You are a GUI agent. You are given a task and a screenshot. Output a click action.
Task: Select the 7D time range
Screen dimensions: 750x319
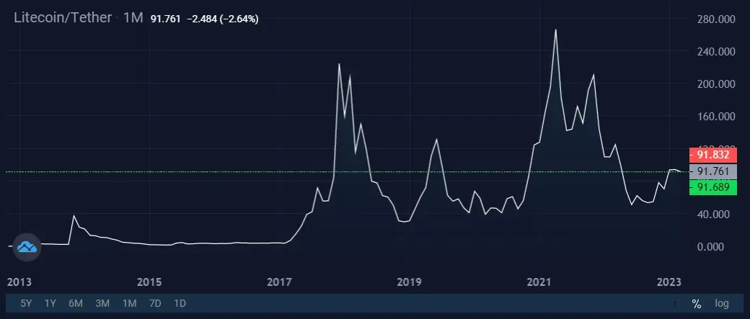[x=155, y=303]
